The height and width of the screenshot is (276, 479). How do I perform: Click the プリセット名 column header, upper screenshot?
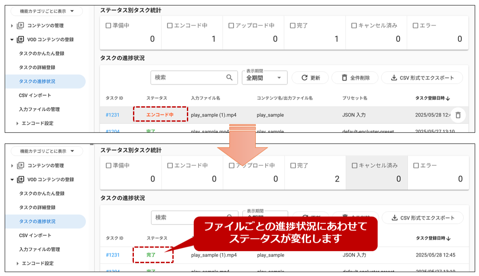pos(355,98)
